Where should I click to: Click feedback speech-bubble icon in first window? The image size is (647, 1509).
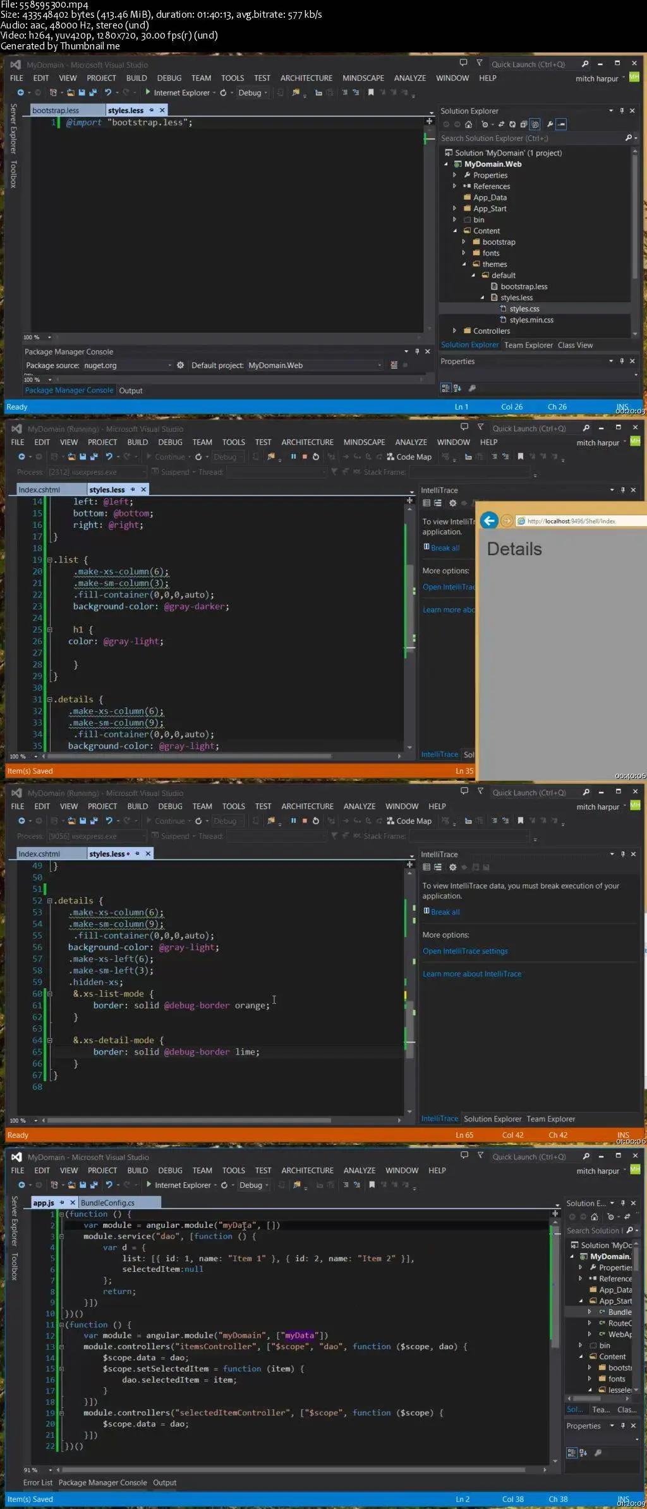pos(463,63)
